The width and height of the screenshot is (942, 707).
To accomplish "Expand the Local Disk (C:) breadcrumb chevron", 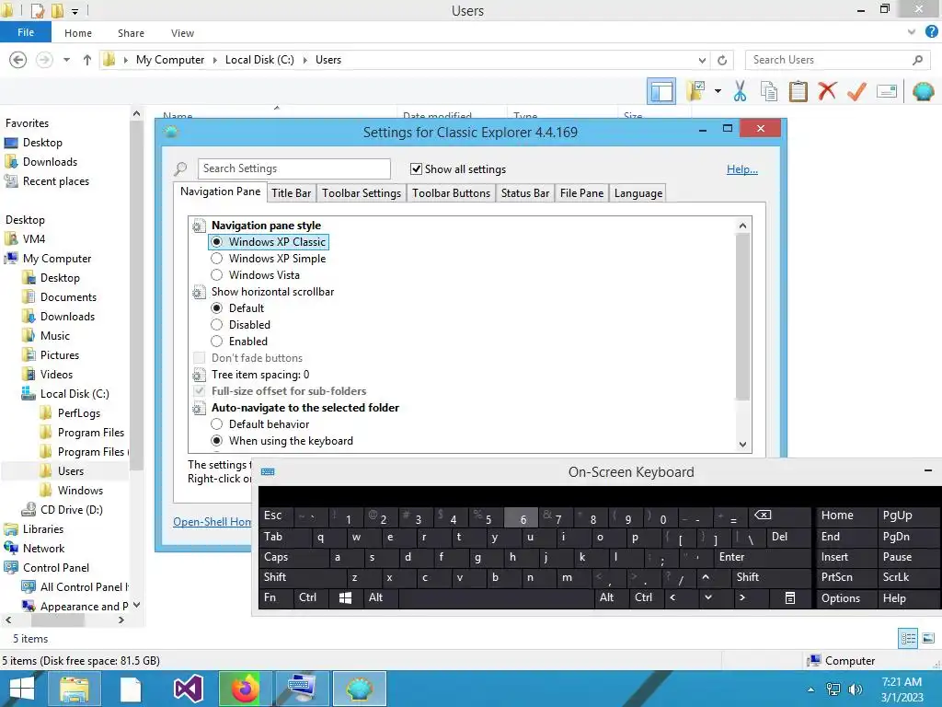I will coord(305,60).
